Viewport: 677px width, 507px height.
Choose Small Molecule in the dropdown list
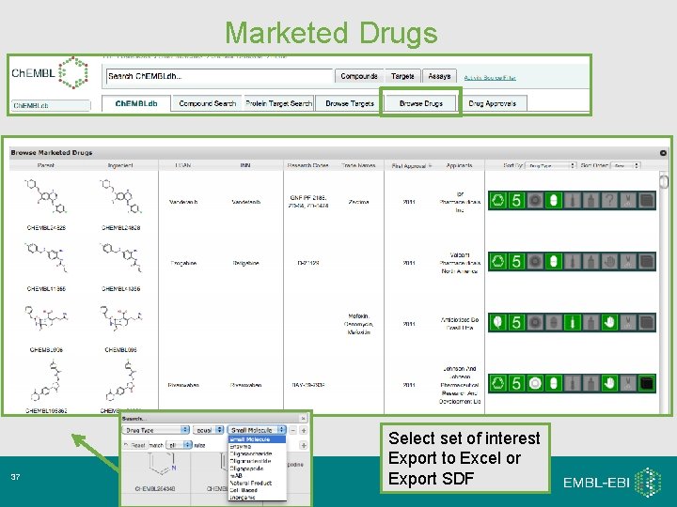click(257, 439)
